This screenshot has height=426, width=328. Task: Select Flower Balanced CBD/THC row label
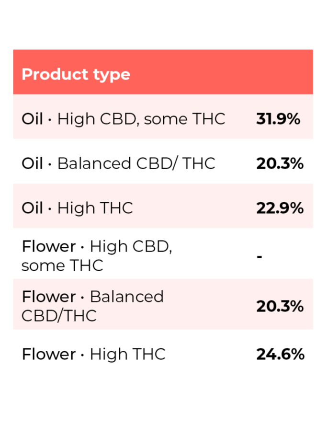[92, 306]
